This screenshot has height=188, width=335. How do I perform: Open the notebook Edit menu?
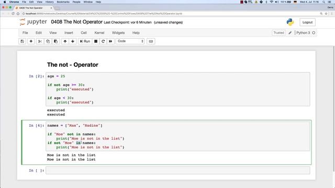click(x=39, y=33)
